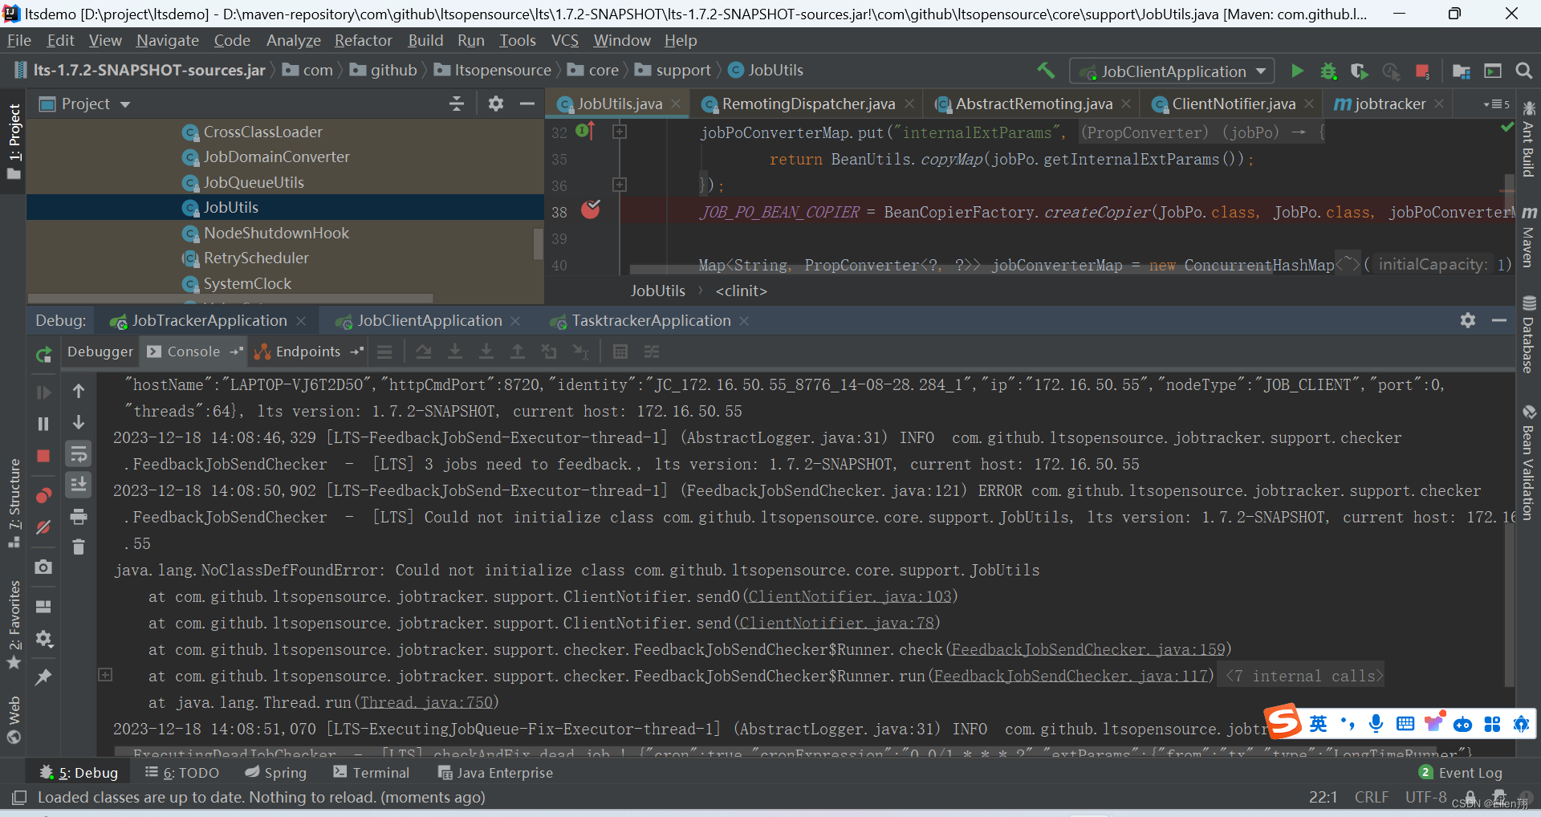Viewport: 1541px width, 817px height.
Task: Open Evaluate Expression calculator icon
Action: pyautogui.click(x=620, y=352)
